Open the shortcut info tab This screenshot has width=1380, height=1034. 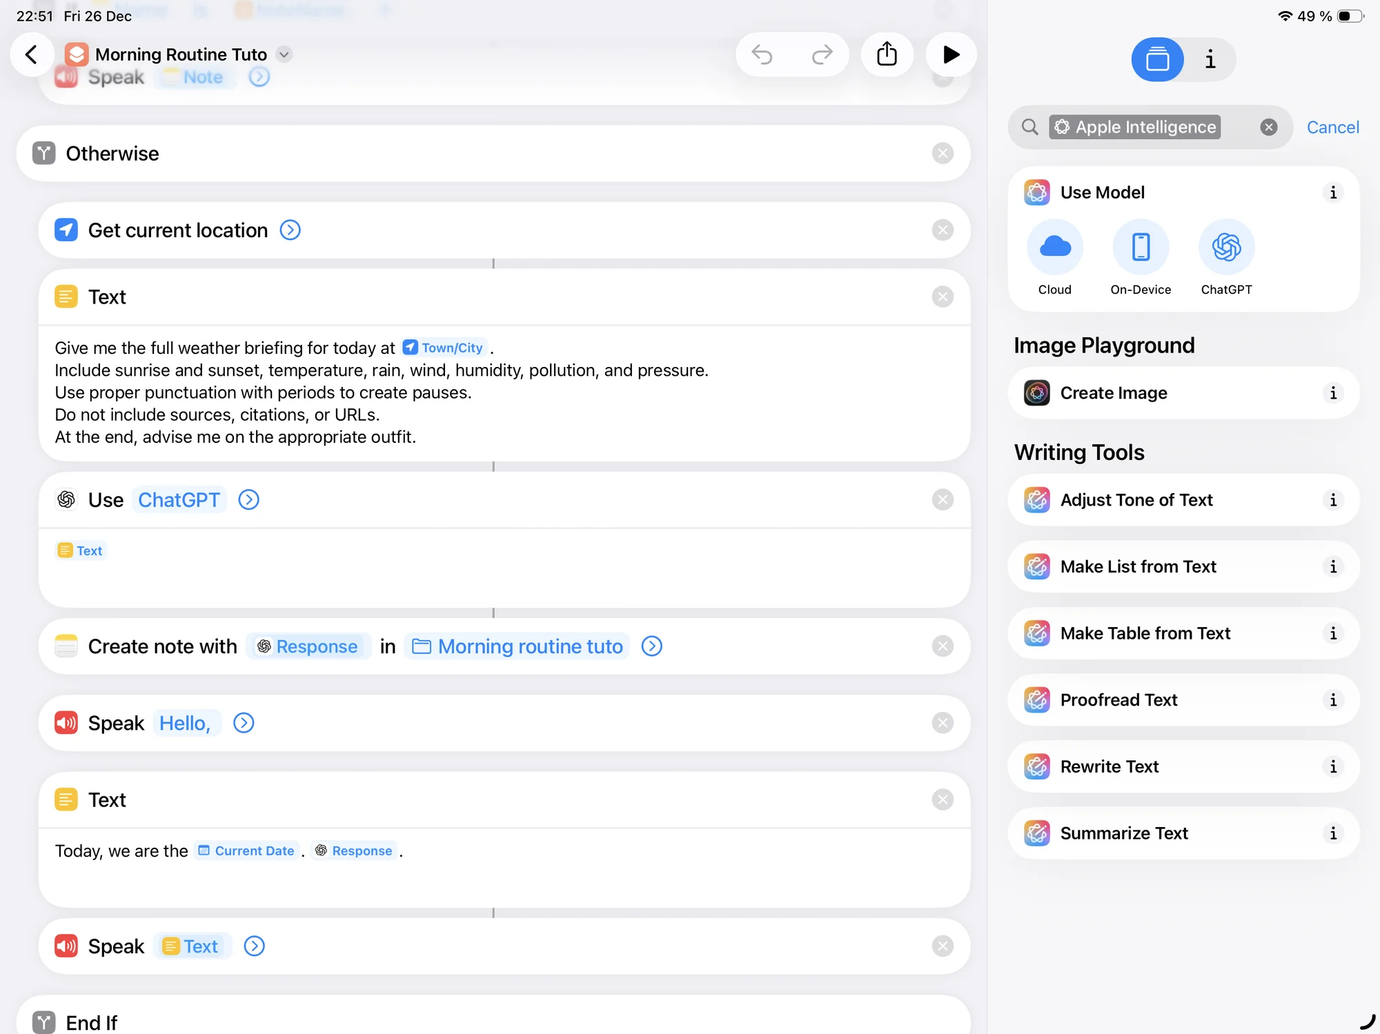[x=1210, y=59]
